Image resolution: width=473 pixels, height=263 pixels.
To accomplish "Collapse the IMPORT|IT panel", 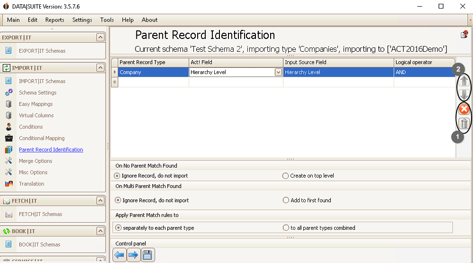I will (100, 67).
